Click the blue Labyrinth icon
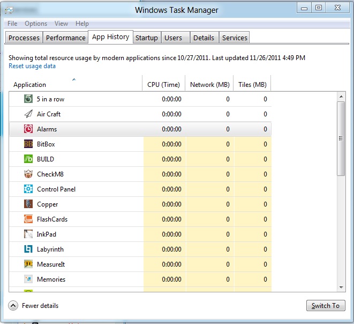The width and height of the screenshot is (354, 324). click(28, 249)
